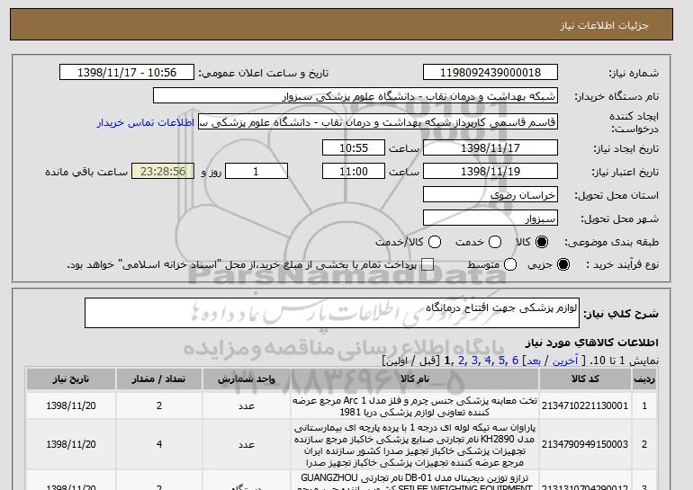Go to page 5 of items
Screen dimensions: 693x490
click(501, 361)
